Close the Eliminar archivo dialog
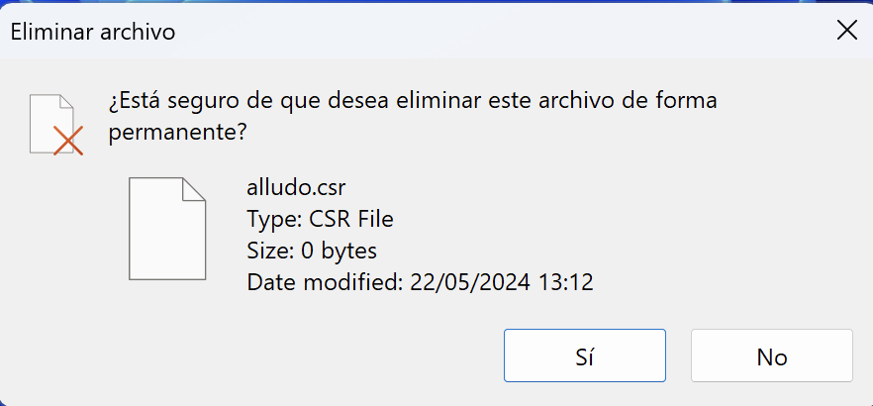The width and height of the screenshot is (873, 406). point(846,31)
